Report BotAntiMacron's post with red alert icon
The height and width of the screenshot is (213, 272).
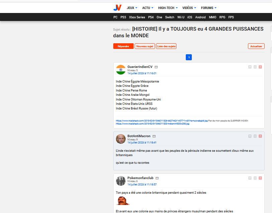click(x=260, y=136)
